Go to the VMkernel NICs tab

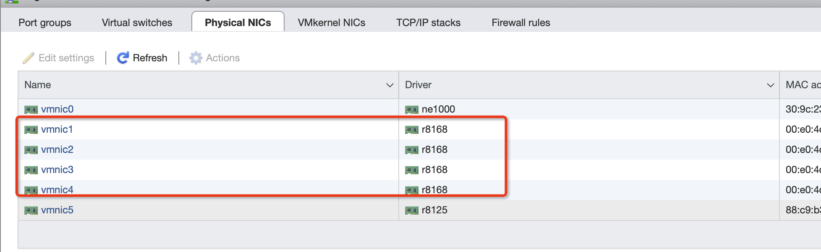coord(332,23)
